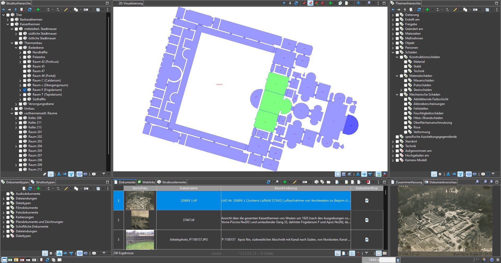Select the rectangle selection tool below the map
The height and width of the screenshot is (263, 501).
[x=338, y=174]
